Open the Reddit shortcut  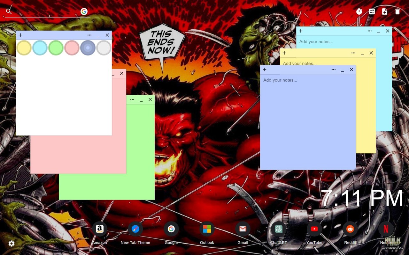coord(350,233)
